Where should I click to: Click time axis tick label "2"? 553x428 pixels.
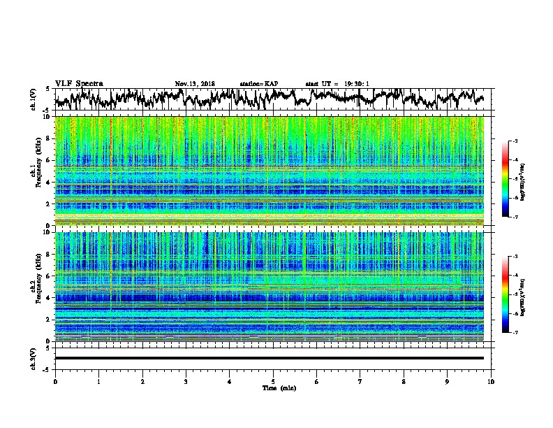coord(142,382)
